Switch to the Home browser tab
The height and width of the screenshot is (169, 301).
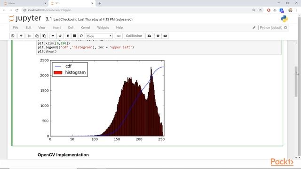(x=24, y=3)
